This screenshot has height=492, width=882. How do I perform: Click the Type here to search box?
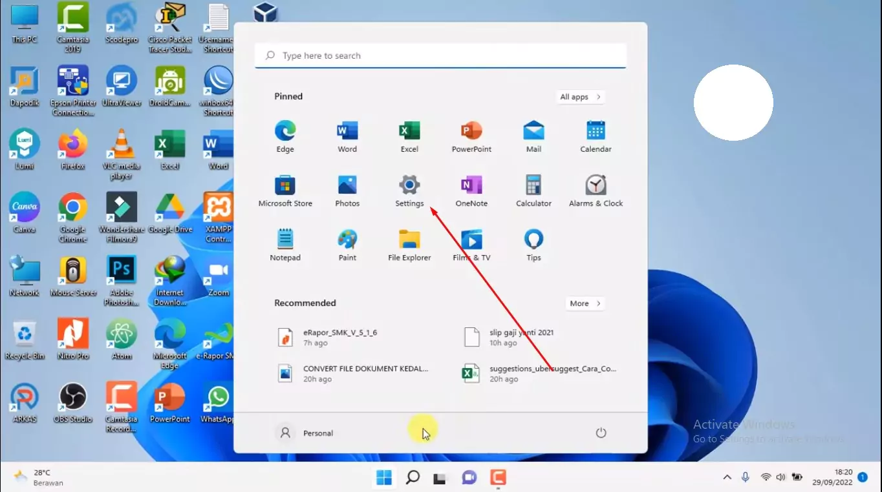point(440,56)
